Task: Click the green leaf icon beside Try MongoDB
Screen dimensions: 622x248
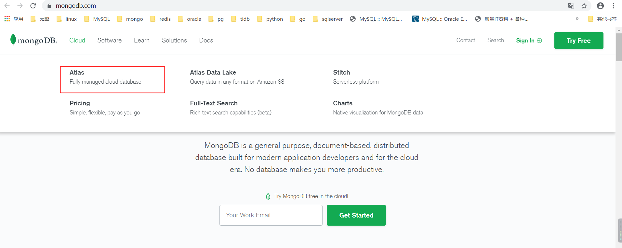Action: click(x=268, y=196)
